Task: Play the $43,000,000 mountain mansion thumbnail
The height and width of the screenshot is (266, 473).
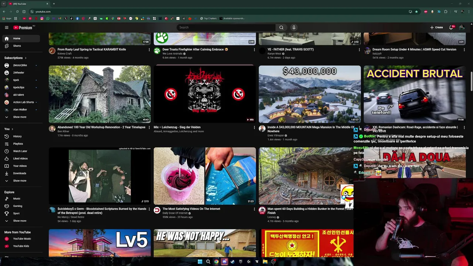Action: [310, 94]
